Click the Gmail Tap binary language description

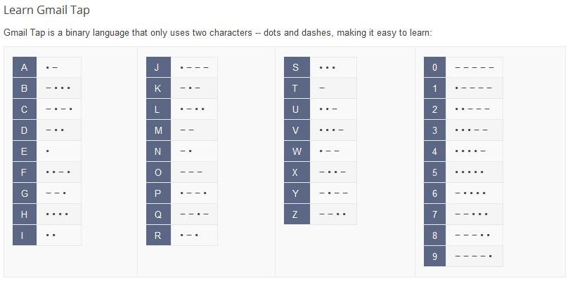coord(218,33)
